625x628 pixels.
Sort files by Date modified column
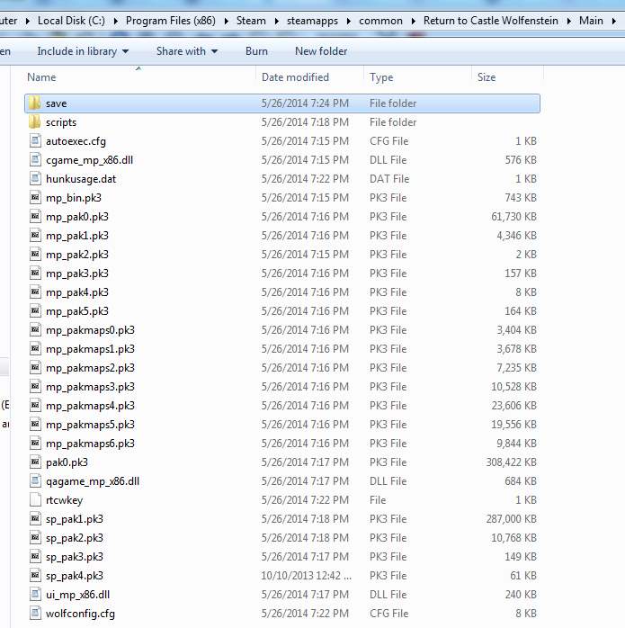(310, 76)
